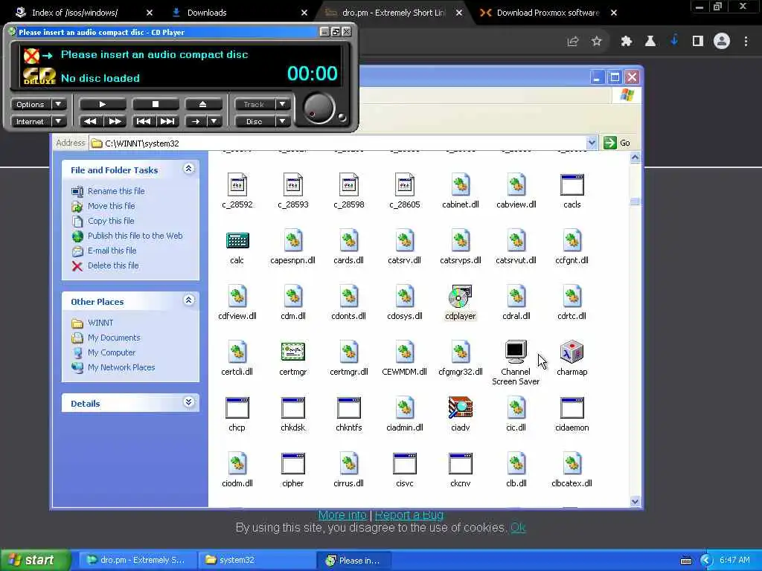This screenshot has width=762, height=571.
Task: Expand the Details panel
Action: pyautogui.click(x=188, y=402)
